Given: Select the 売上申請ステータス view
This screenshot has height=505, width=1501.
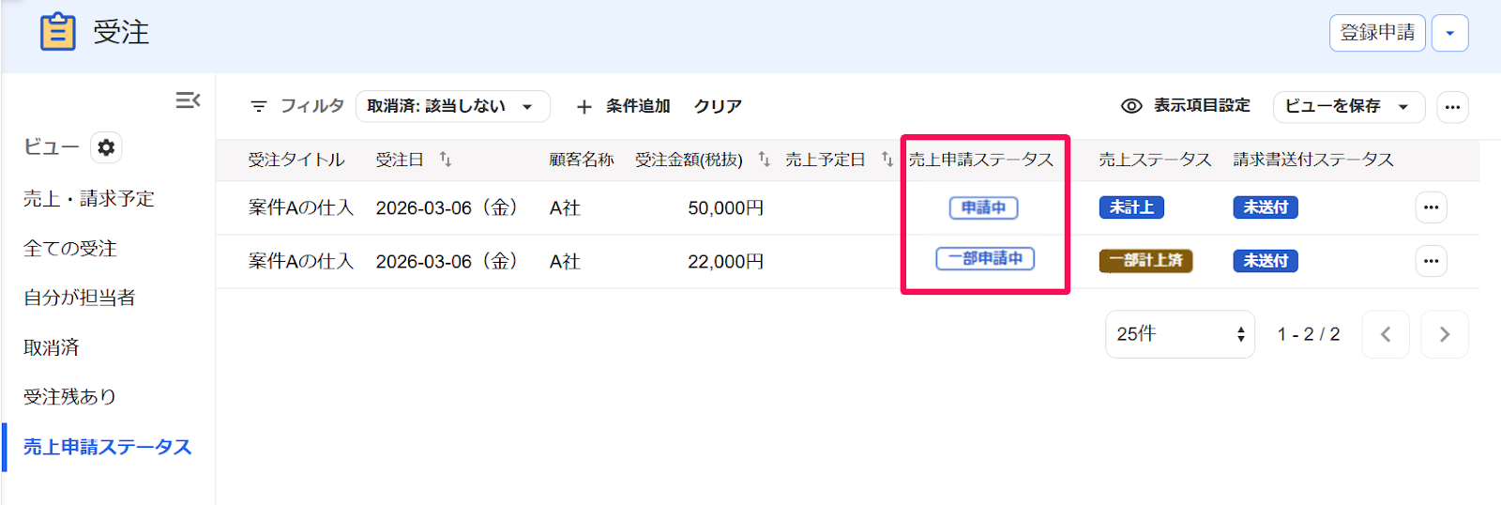Looking at the screenshot, I should [108, 447].
